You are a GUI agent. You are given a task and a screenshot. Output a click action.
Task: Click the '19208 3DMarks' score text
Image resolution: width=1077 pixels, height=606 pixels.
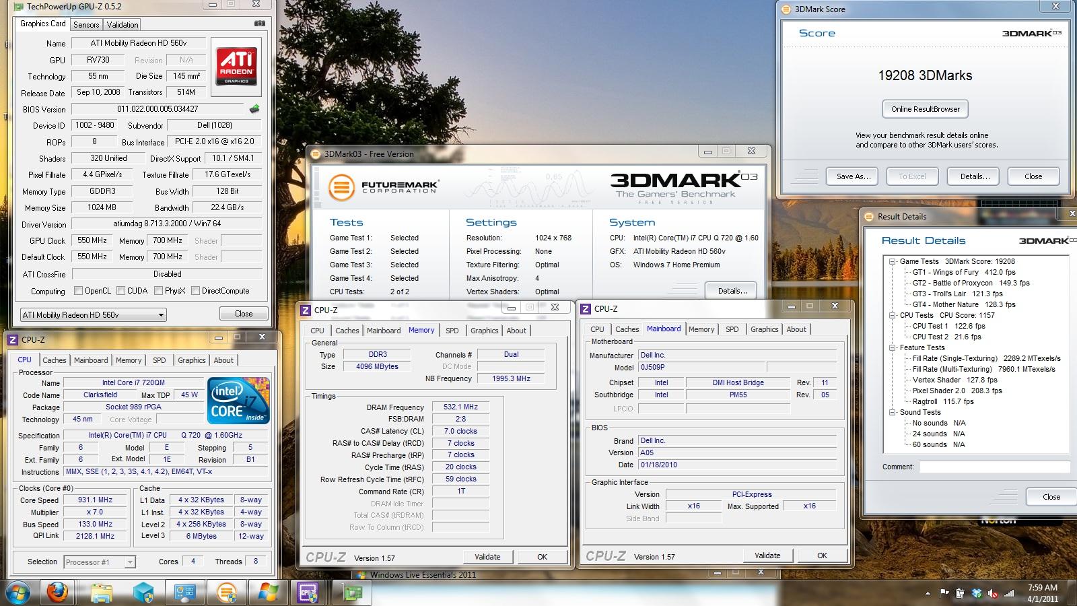(x=925, y=75)
